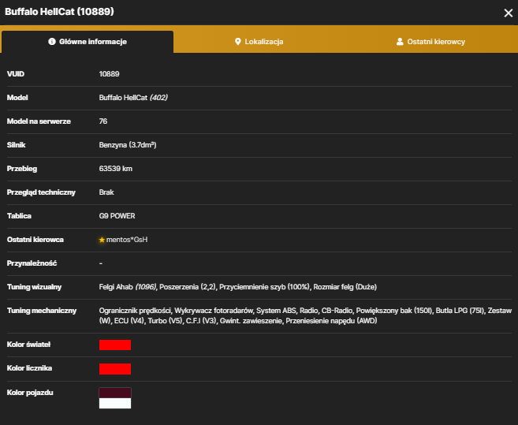Click the Buffalo HellCat (402) model value

[133, 98]
